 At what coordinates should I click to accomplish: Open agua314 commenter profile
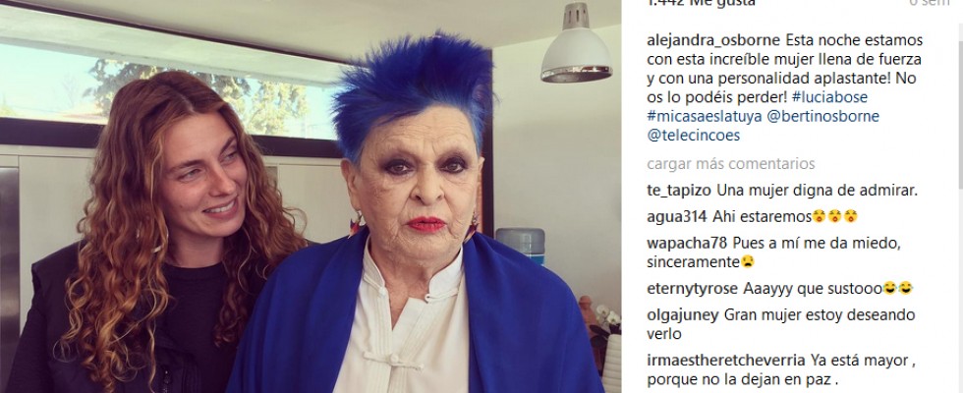tap(677, 217)
